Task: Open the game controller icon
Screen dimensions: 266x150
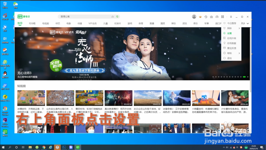Action: tap(217, 17)
